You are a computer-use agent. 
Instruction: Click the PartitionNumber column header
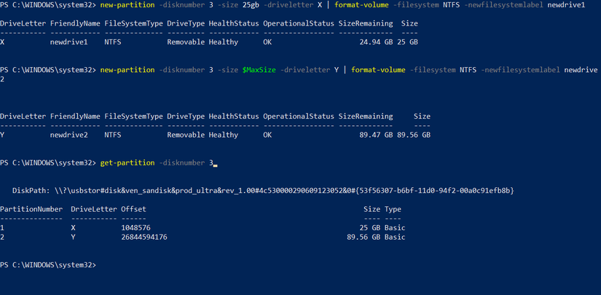coord(31,208)
